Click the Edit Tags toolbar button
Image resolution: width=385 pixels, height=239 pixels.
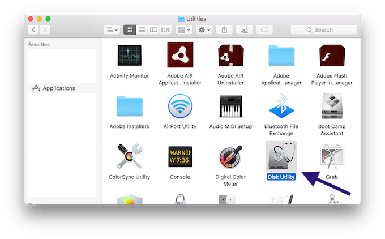click(264, 29)
